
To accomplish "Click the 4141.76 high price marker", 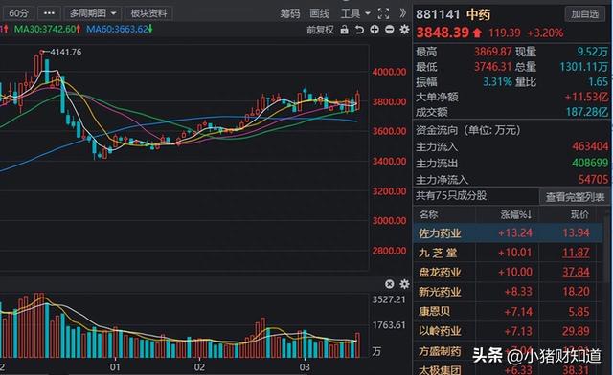I will tap(66, 52).
